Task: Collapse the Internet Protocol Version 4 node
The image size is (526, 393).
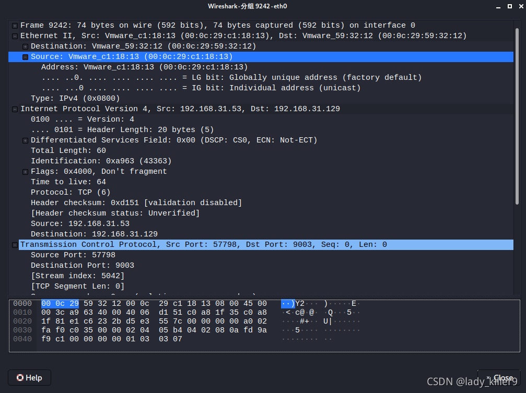Action: [15, 109]
